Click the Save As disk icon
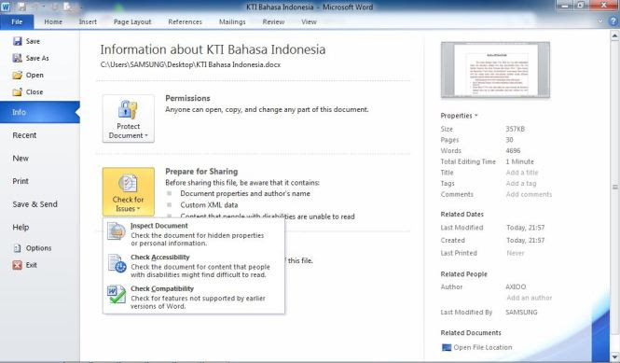This screenshot has width=620, height=363. tap(18, 58)
